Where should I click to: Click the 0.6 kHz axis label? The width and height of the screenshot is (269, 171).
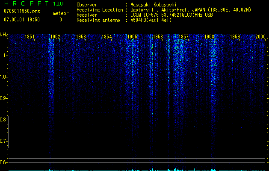tap(3, 162)
